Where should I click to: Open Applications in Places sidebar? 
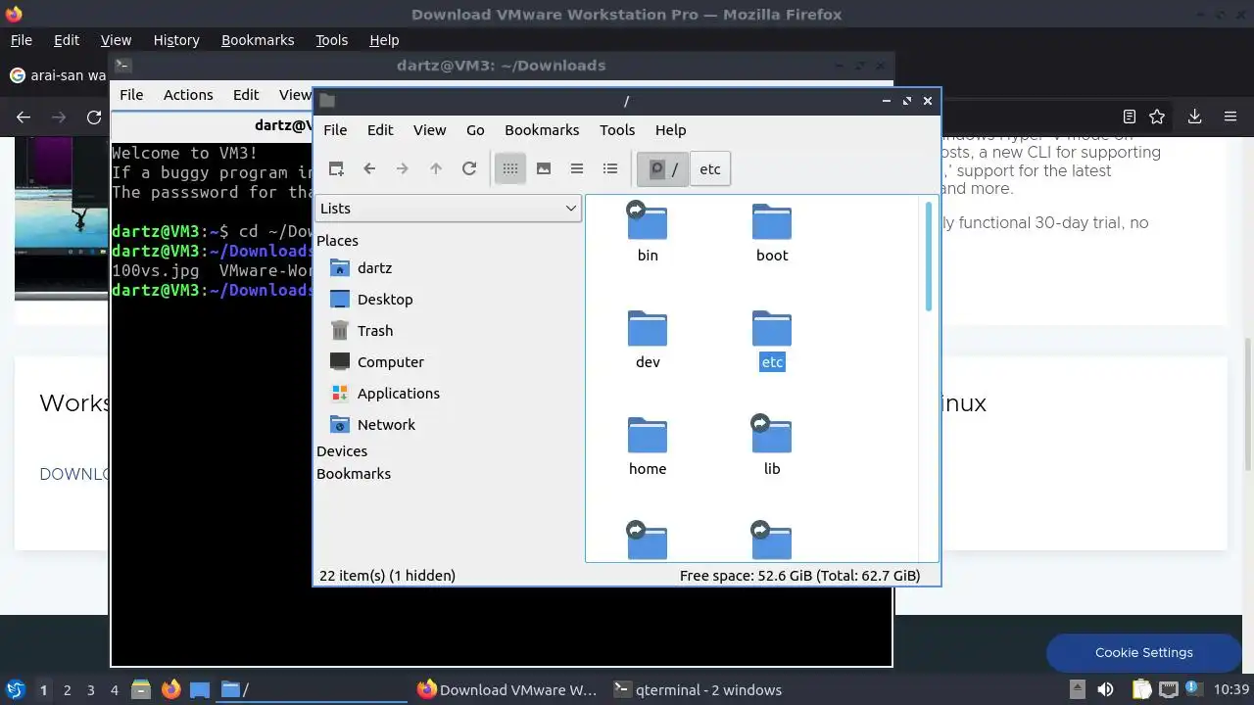[x=385, y=393]
